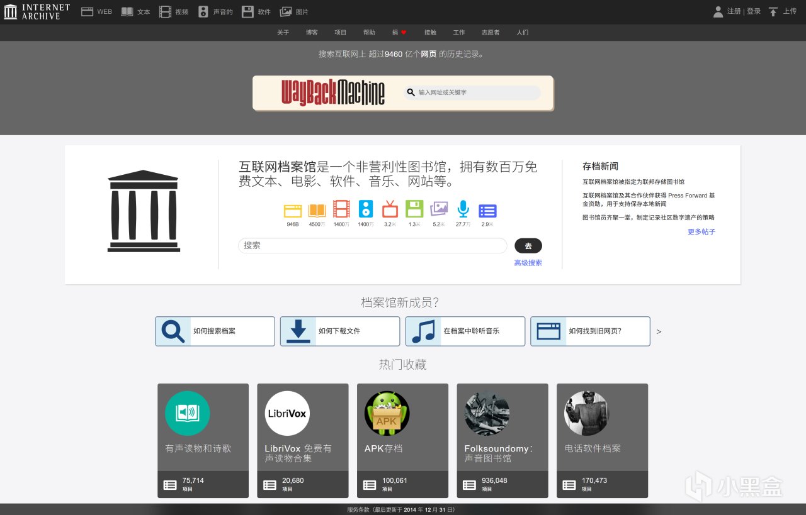Screen dimensions: 806x515
Task: Click the music note icon on 在档案中聆听音乐 card
Action: [x=424, y=331]
